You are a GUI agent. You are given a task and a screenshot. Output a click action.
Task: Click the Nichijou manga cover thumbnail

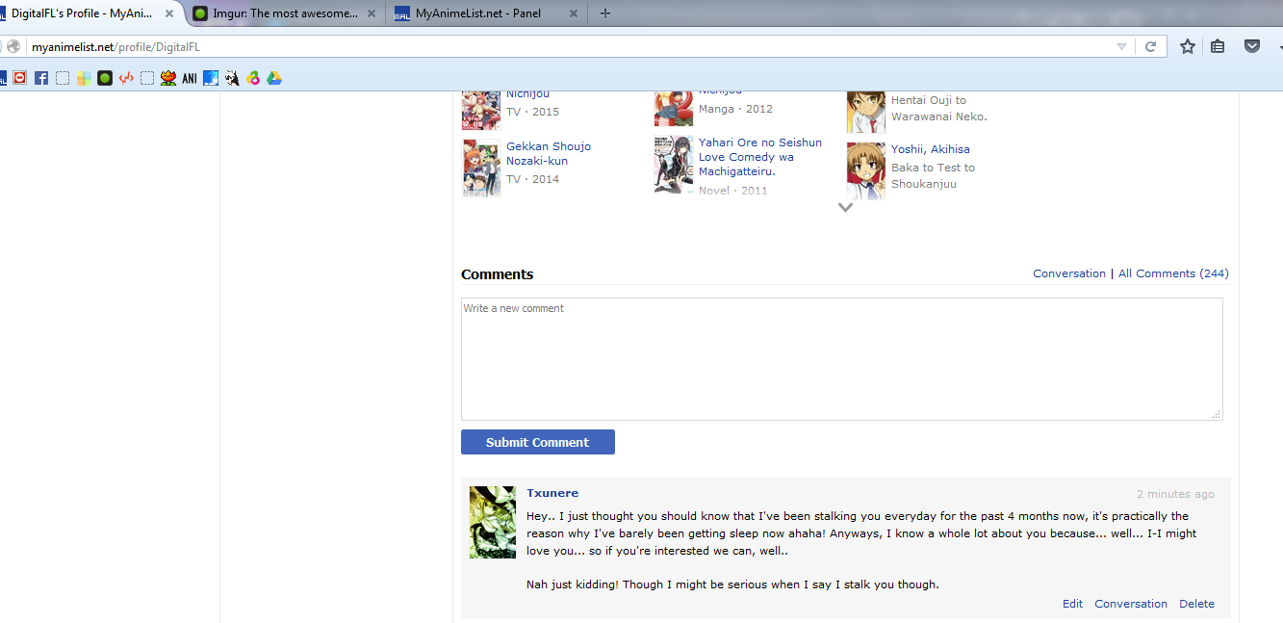(x=674, y=107)
